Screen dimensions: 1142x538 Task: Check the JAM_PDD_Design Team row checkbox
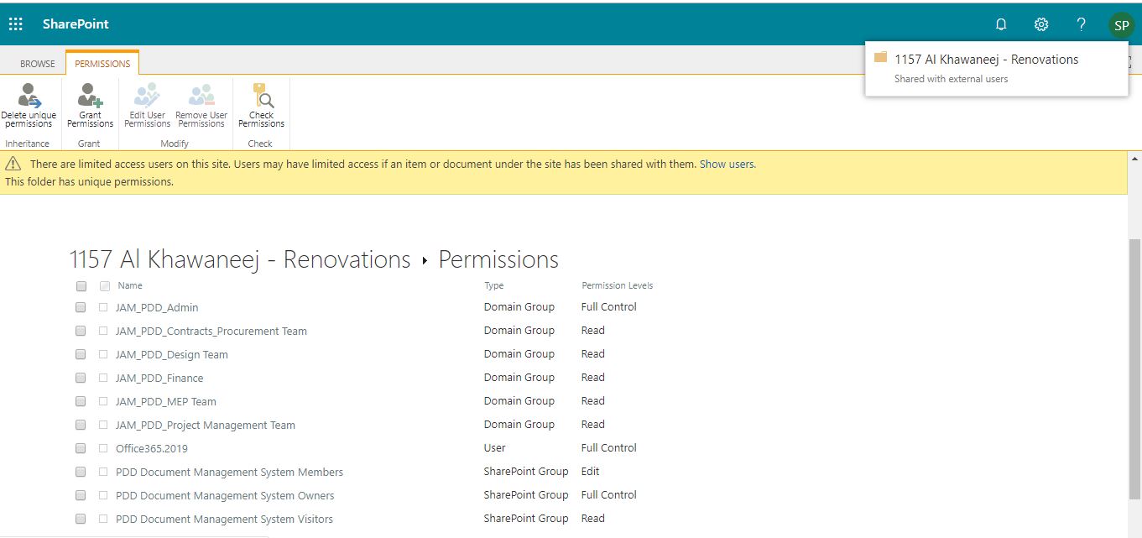81,354
